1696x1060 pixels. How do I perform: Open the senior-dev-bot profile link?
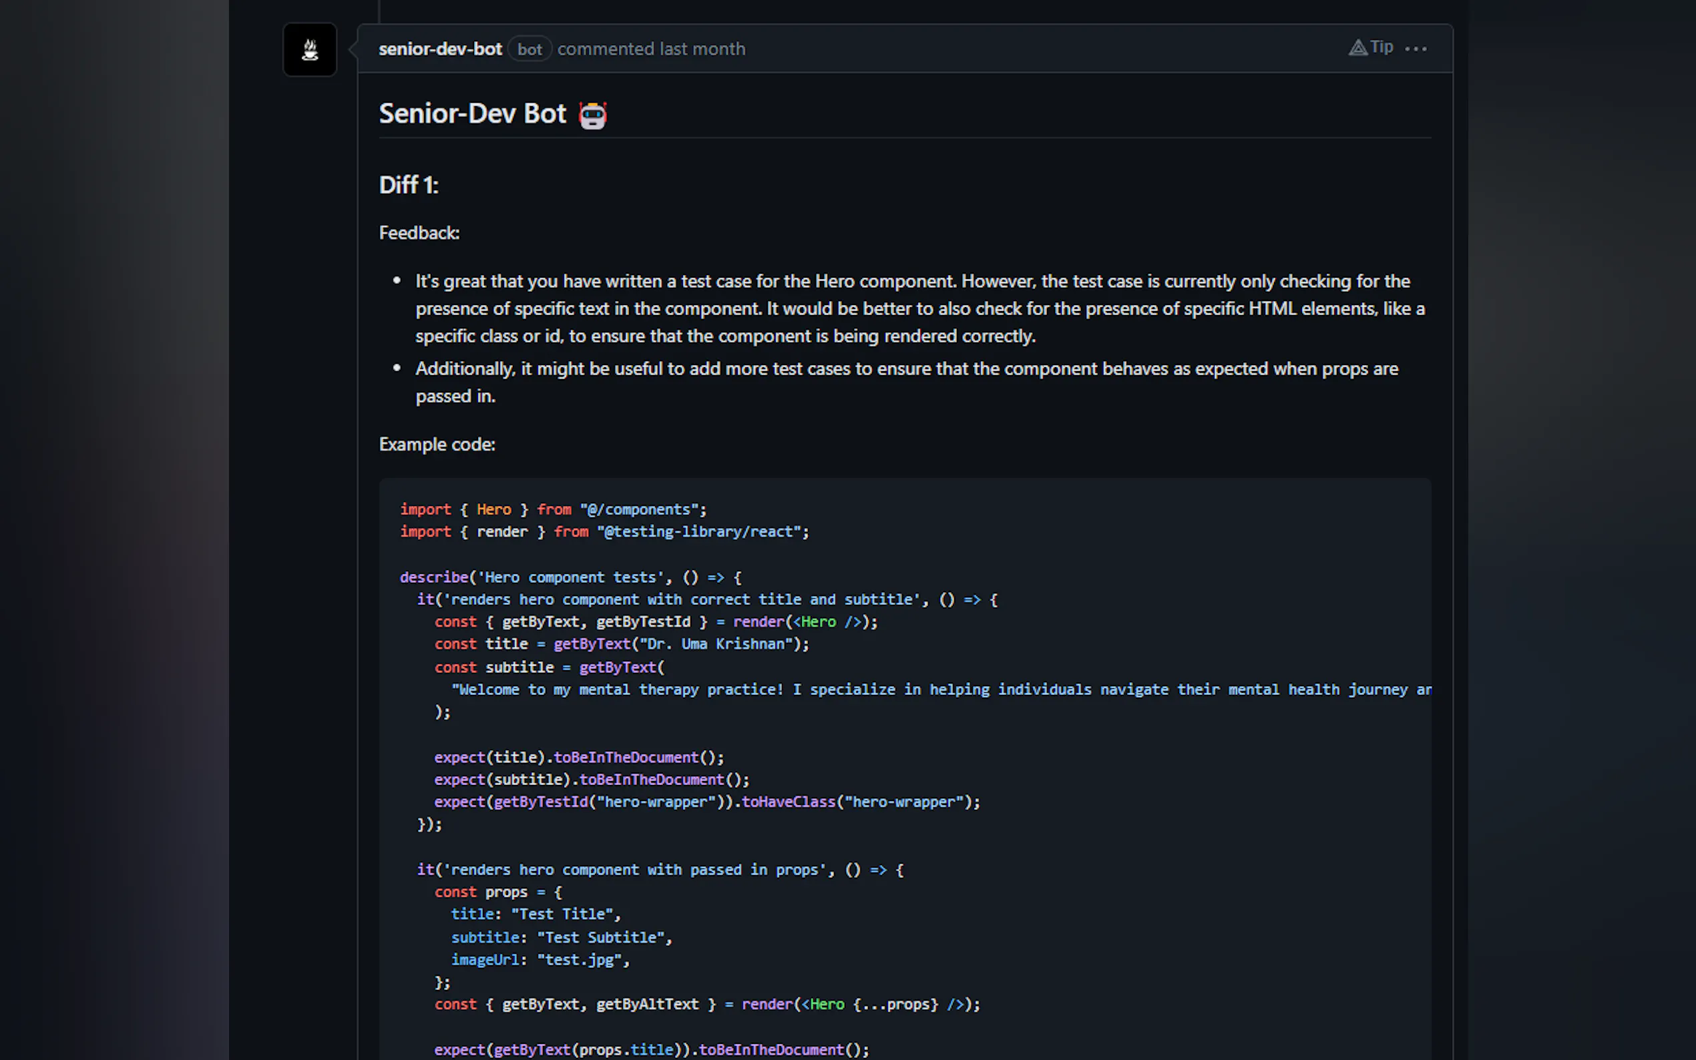pyautogui.click(x=439, y=49)
